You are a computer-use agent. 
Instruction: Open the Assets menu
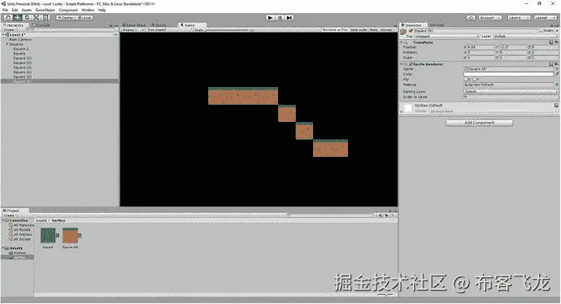[27, 10]
